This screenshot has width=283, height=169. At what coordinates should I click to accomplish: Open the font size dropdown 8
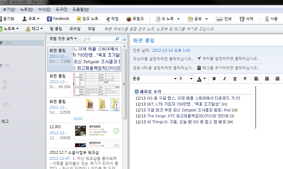point(186,78)
